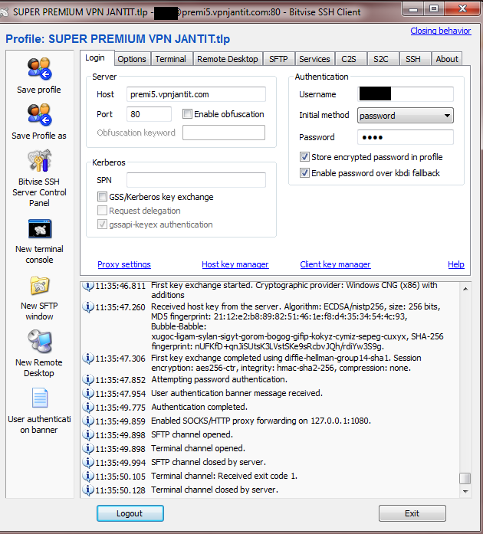Image resolution: width=483 pixels, height=534 pixels.
Task: Click 'Authentication completed.' log text
Action: [x=199, y=407]
